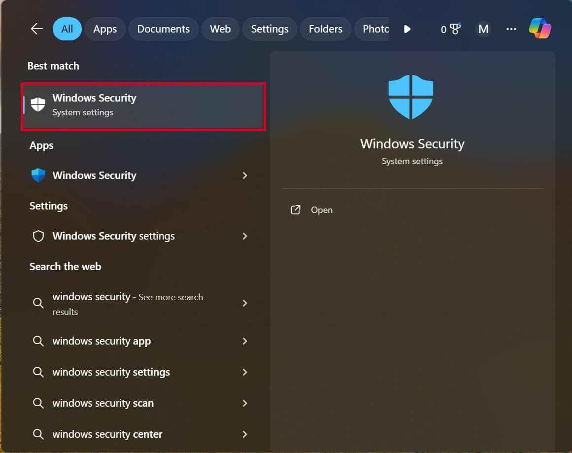Open search options via ellipsis icon
The image size is (572, 453).
pos(511,29)
